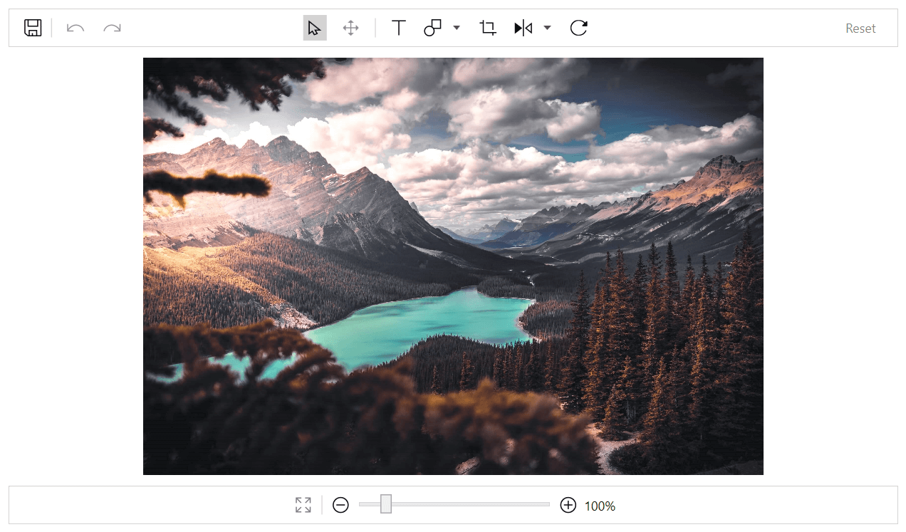Choose the shapes annotation tool

433,28
